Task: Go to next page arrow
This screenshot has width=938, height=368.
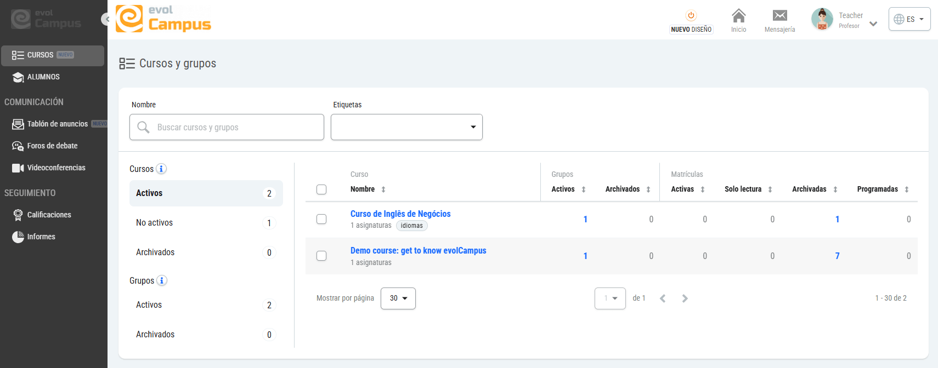Action: tap(685, 298)
